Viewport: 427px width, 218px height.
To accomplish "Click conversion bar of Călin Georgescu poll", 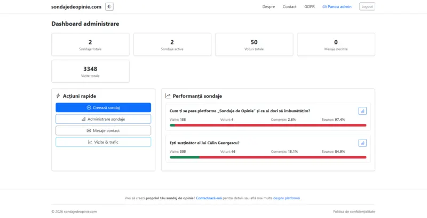I will coord(268,157).
